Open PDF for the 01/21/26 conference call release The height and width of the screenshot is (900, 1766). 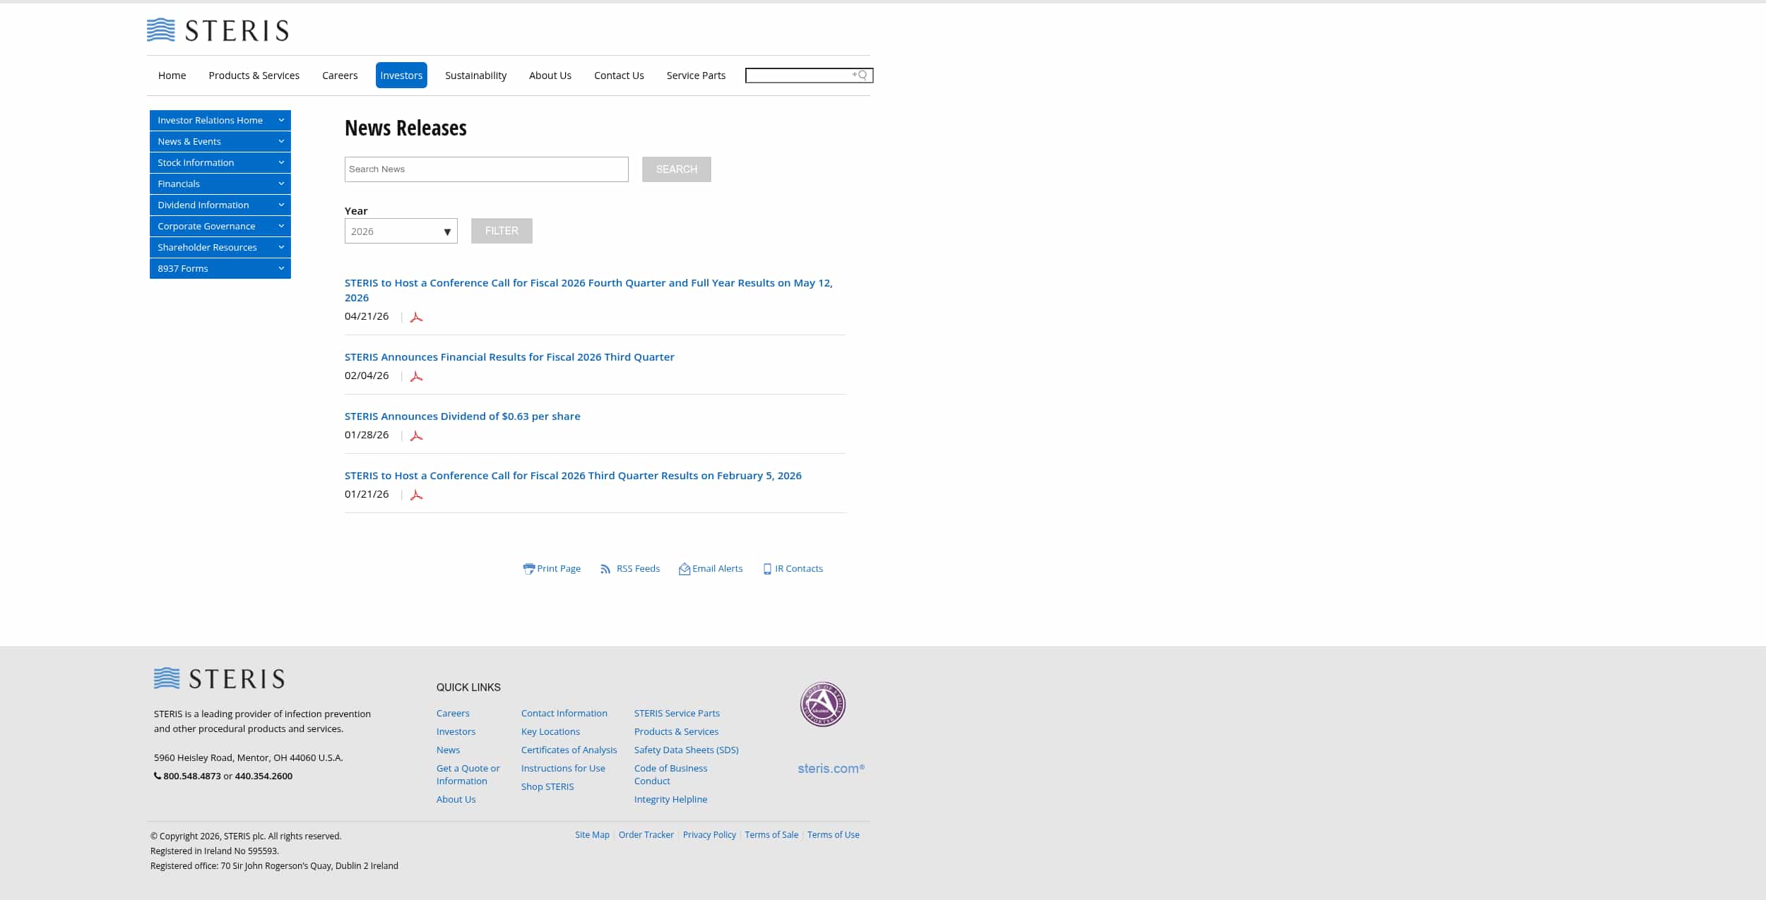tap(416, 495)
